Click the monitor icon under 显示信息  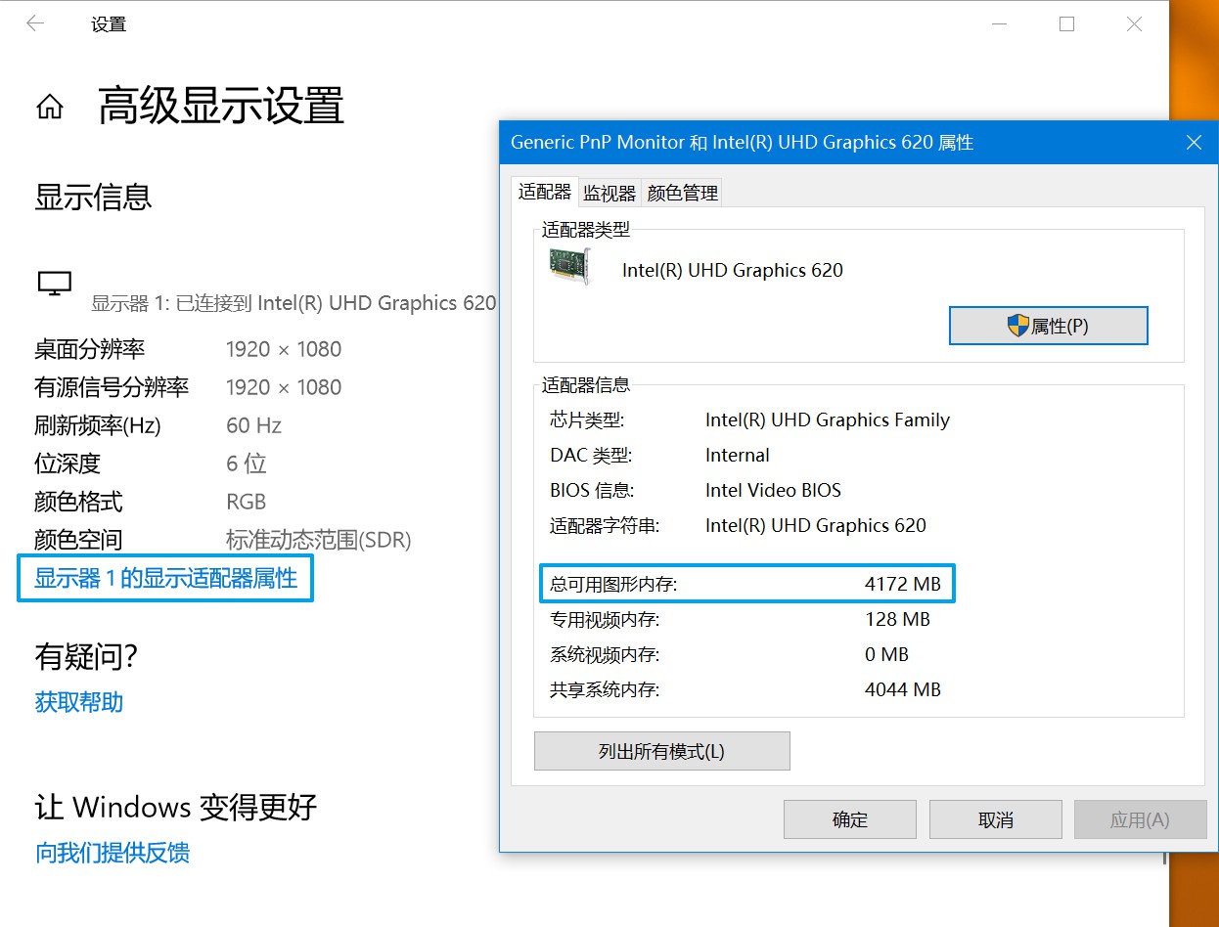[x=55, y=284]
